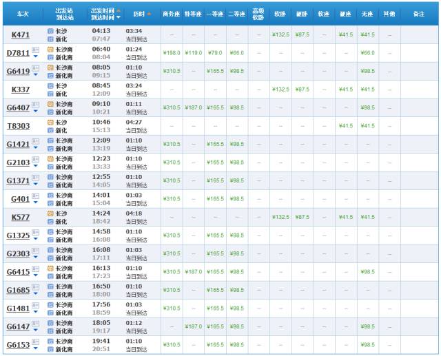Screen dimensions: 441x356
Task: Click the ID card icon beside G6153
Action: point(35,342)
